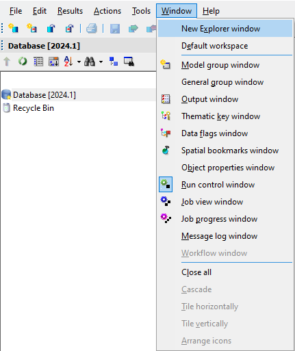Click the printer icon in toolbar

point(92,29)
